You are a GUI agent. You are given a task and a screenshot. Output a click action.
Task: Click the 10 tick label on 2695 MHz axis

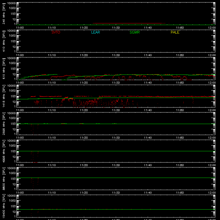click(14, 129)
